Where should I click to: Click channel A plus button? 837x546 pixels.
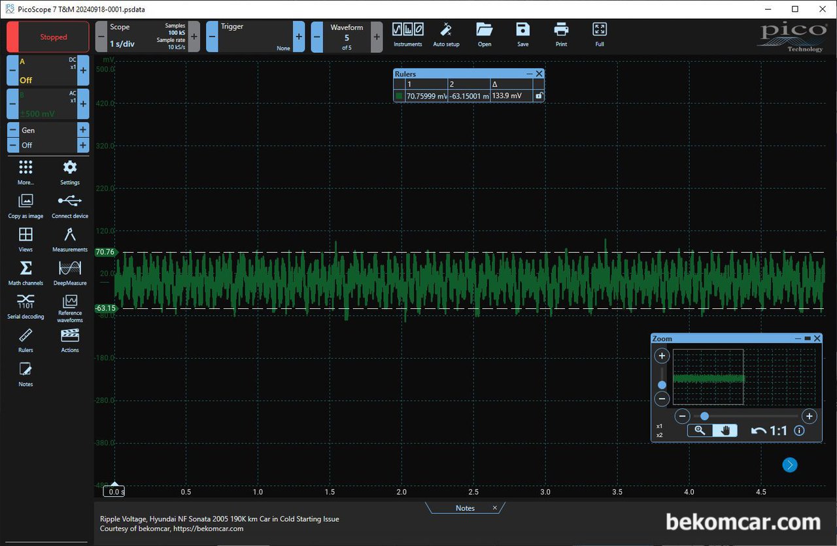[x=83, y=70]
